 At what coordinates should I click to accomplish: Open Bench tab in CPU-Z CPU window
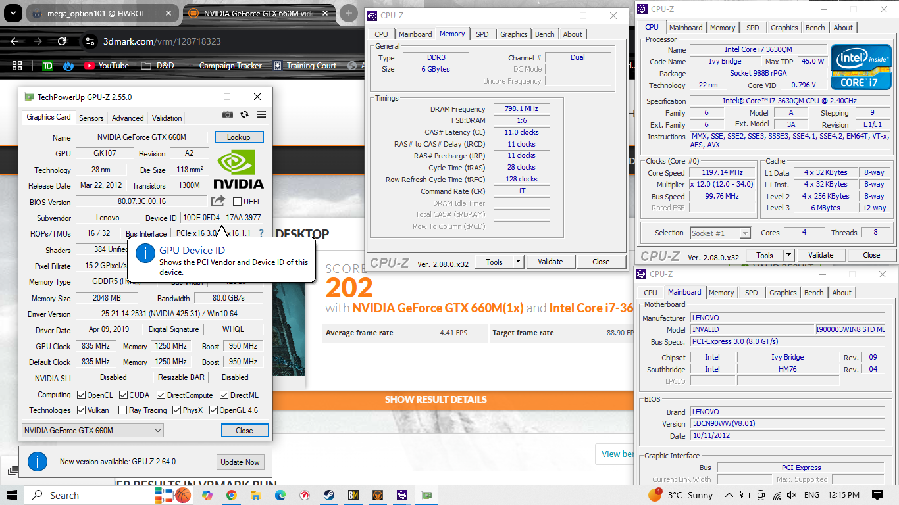[815, 28]
